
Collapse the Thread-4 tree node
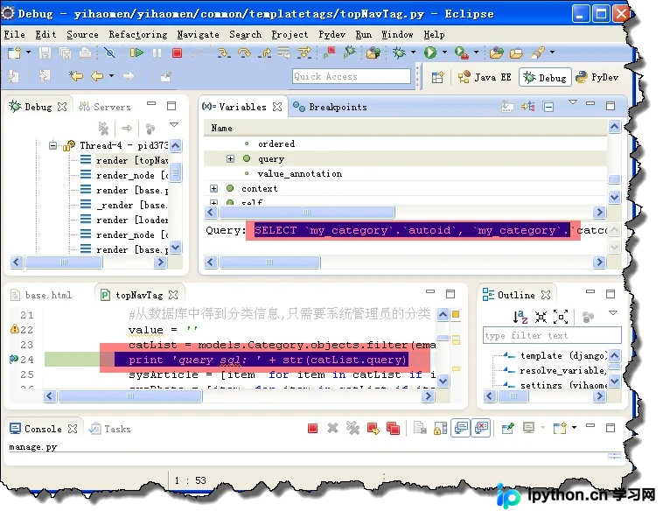pos(52,146)
